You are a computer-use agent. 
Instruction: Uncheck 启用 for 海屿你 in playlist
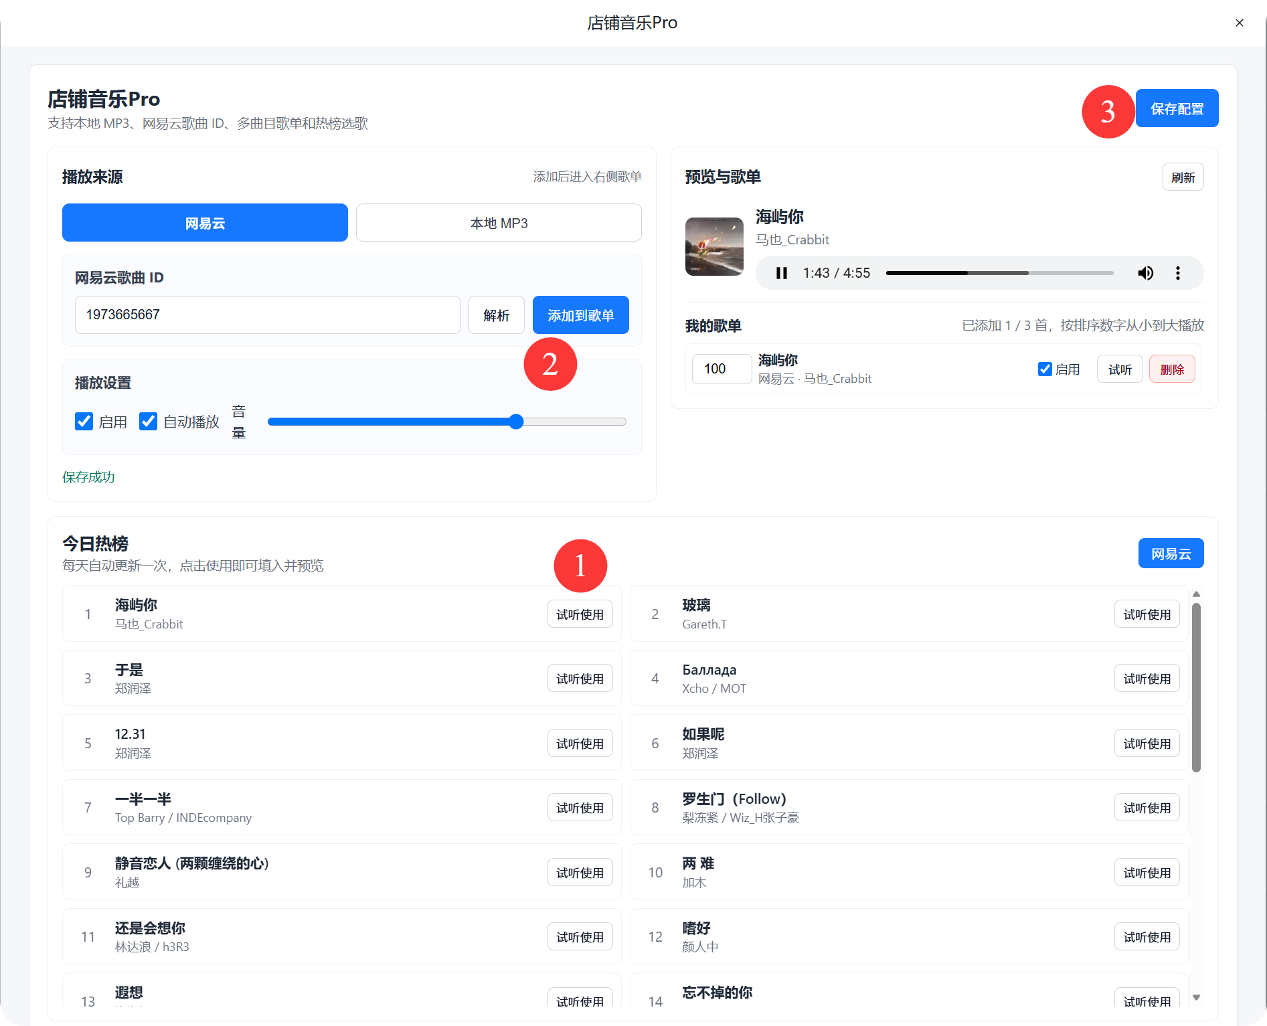(1045, 369)
